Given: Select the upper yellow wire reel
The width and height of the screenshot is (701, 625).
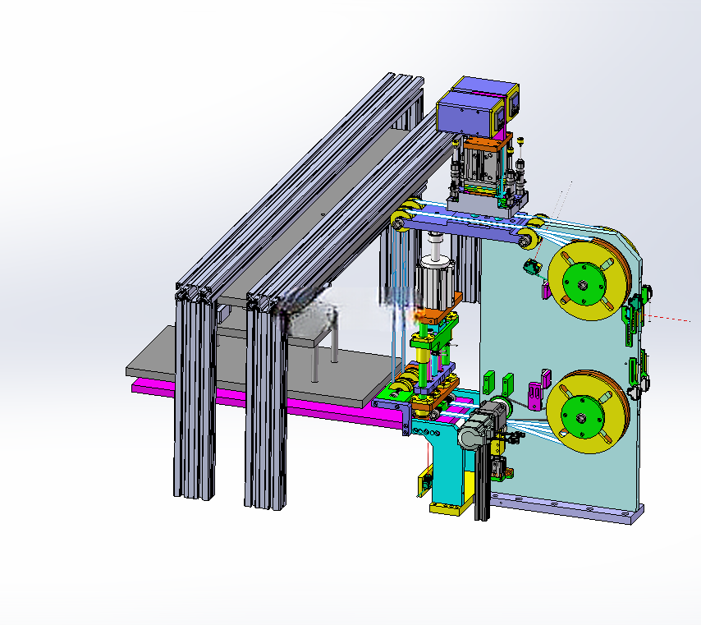Looking at the screenshot, I should click(589, 279).
